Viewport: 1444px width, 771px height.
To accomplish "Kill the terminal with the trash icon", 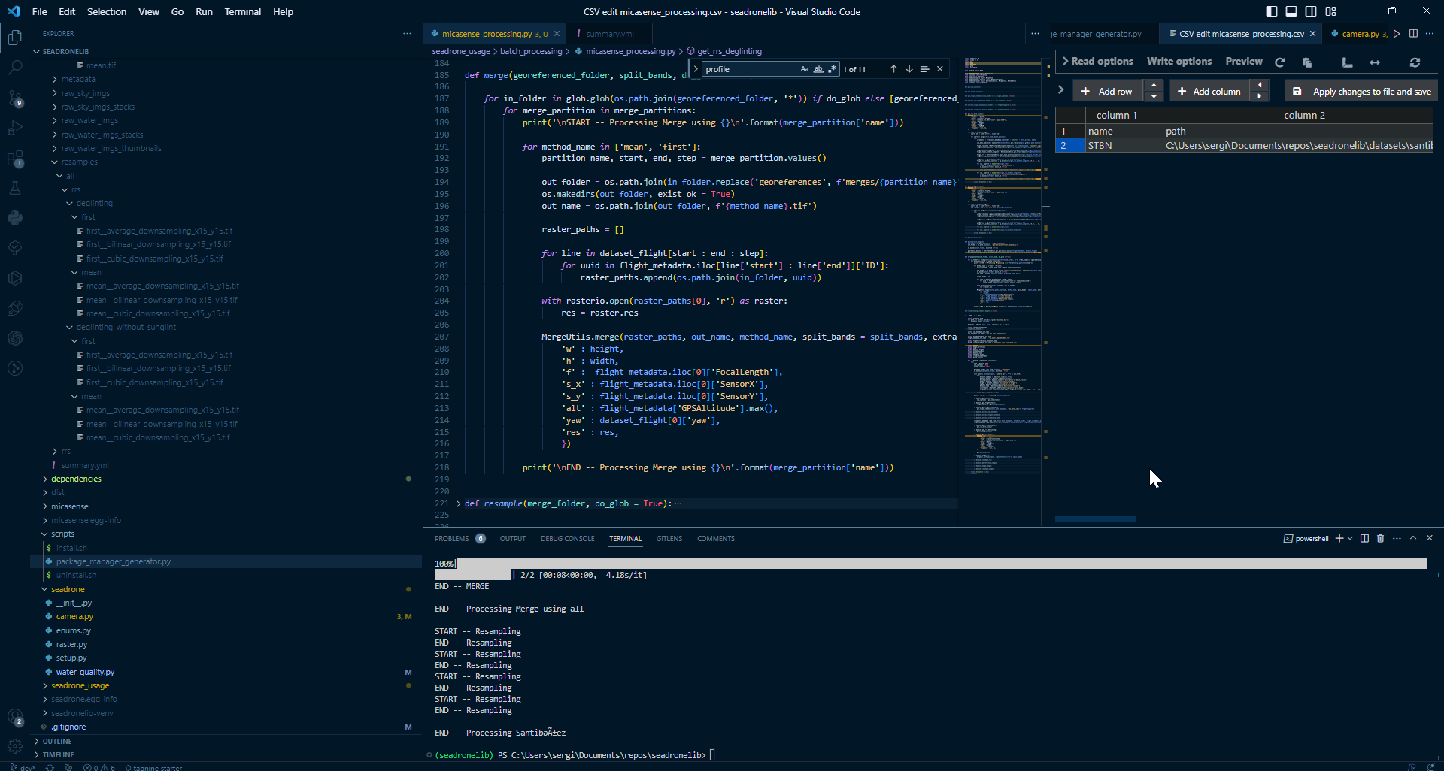I will [x=1380, y=538].
